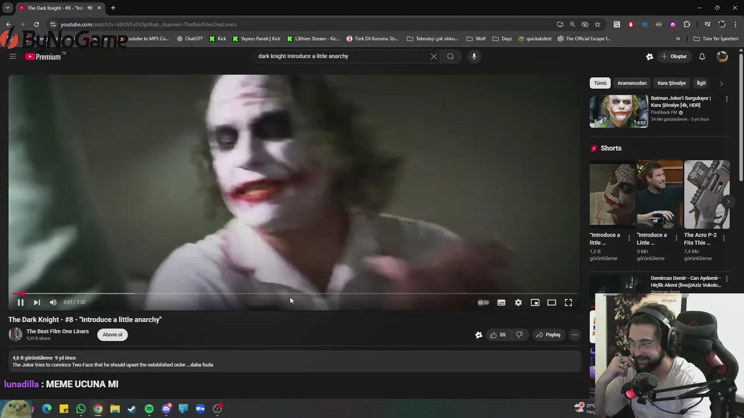This screenshot has height=418, width=744.
Task: Click the browser address bar URL
Action: tap(149, 24)
